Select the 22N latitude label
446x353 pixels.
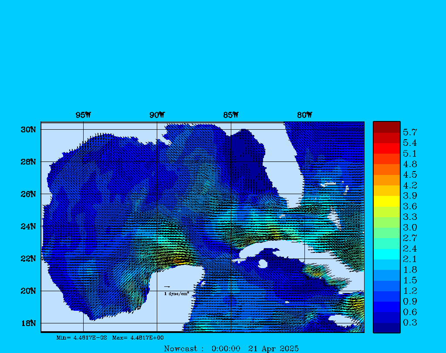click(27, 259)
